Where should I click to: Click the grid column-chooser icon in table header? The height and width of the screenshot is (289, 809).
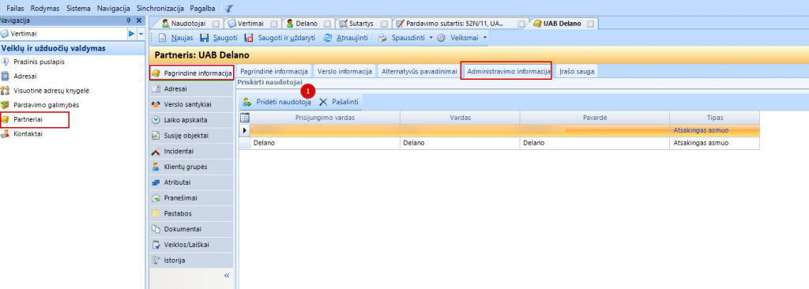245,118
